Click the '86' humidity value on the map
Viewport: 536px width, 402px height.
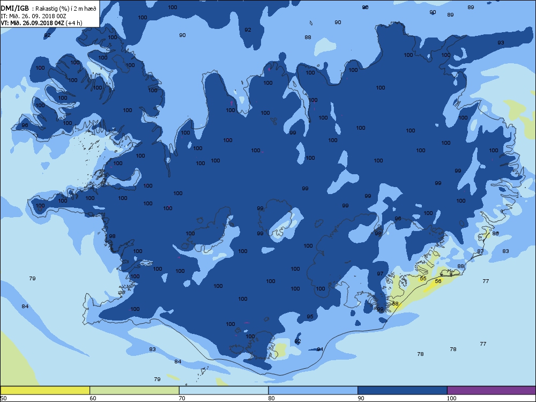pos(496,233)
